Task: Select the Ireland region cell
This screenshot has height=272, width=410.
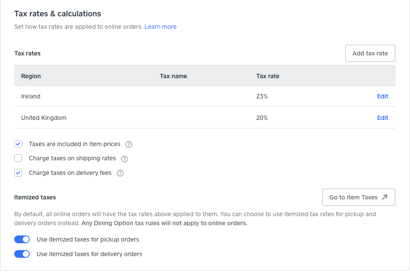Action: tap(31, 96)
